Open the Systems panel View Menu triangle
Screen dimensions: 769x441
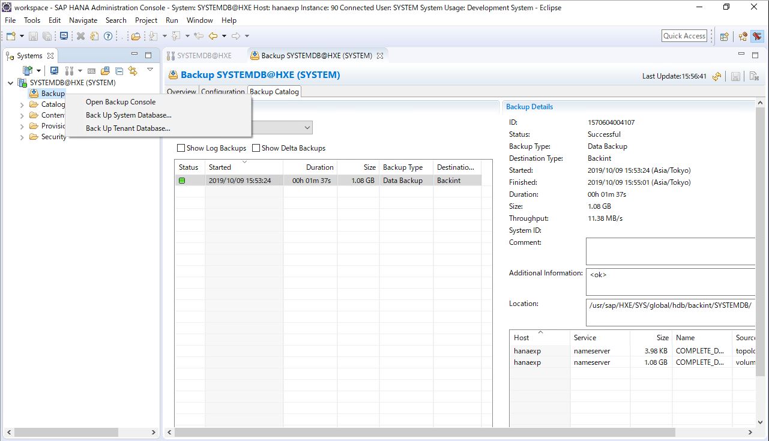[x=150, y=70]
